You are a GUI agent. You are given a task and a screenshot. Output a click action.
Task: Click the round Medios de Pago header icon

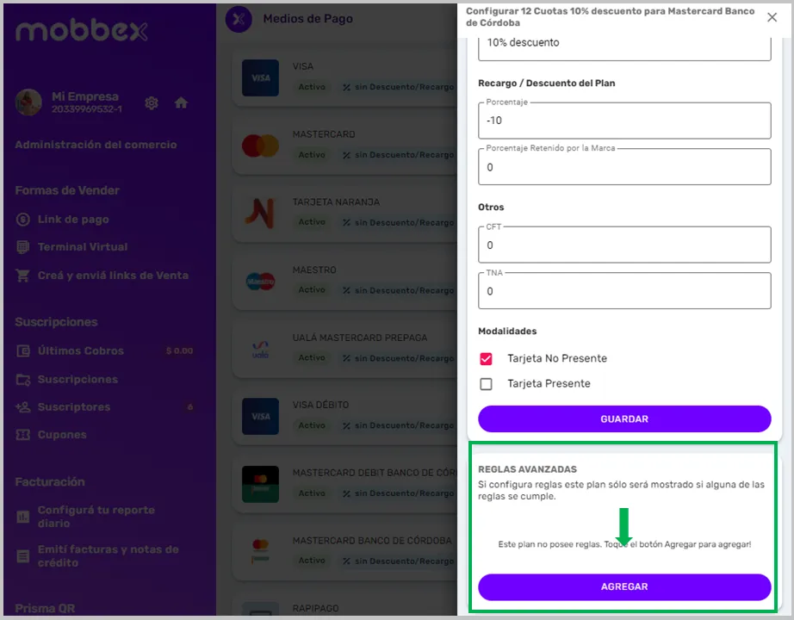(239, 19)
